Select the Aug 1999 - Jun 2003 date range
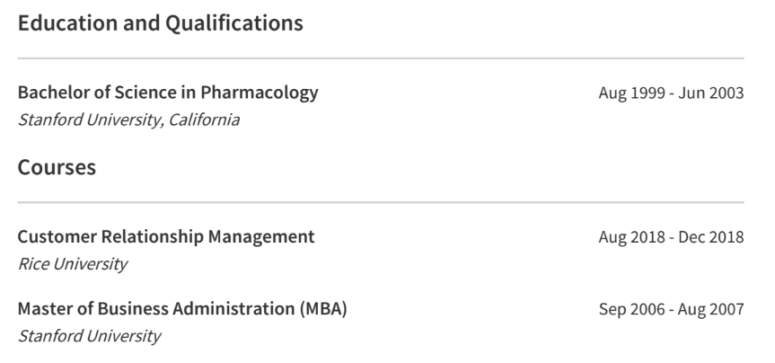 (x=671, y=93)
